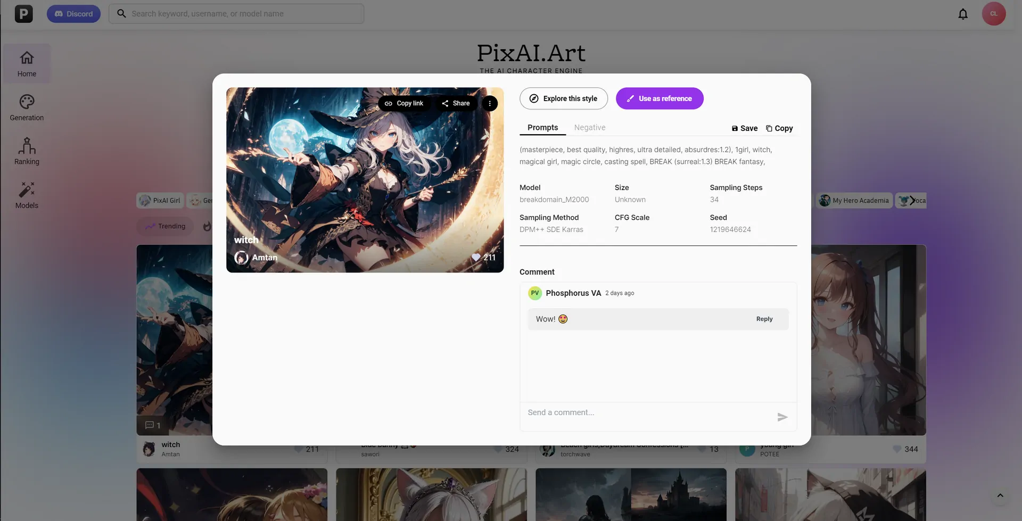Switch to the Negative tab
Viewport: 1022px width, 521px height.
click(x=590, y=128)
